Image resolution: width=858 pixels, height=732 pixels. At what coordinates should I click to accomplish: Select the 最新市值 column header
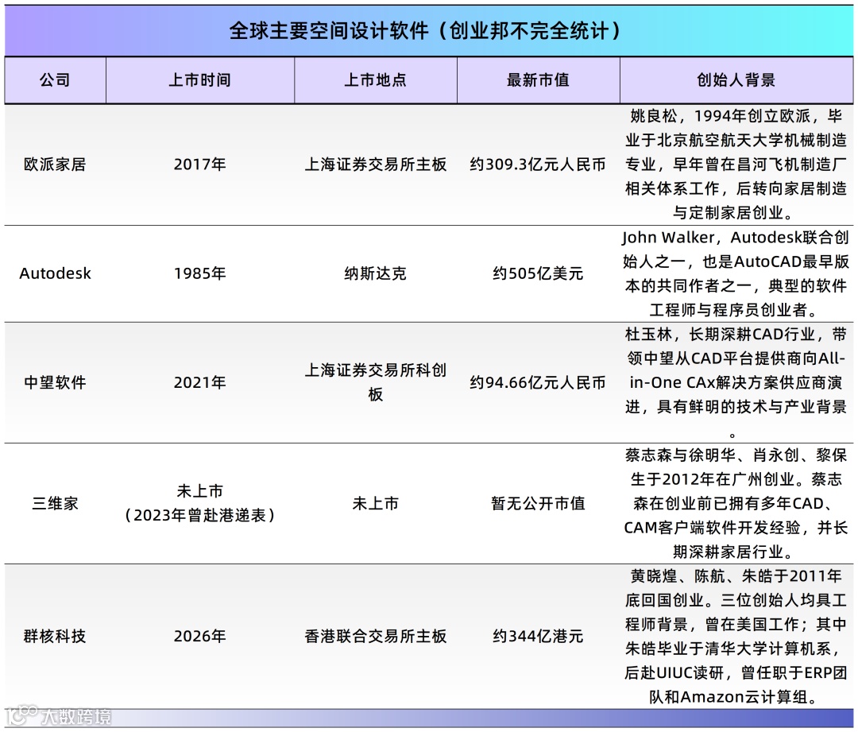point(538,80)
